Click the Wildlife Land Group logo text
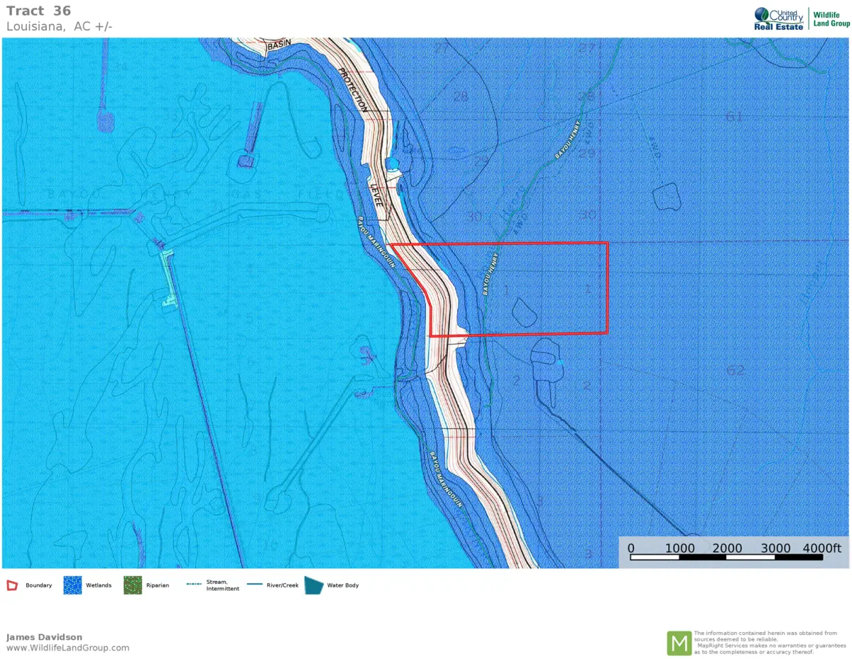This screenshot has width=852, height=659. point(830,18)
